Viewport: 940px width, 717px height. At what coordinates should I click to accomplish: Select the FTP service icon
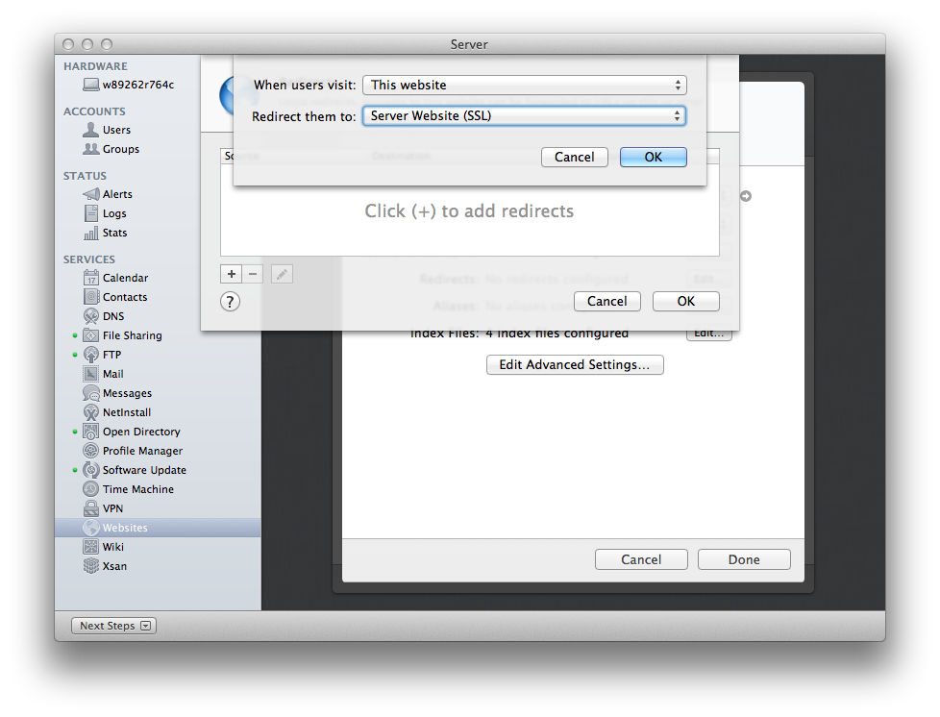click(91, 355)
